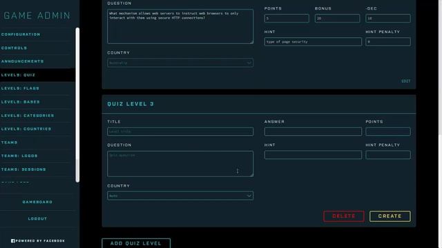Go to Announcements in sidebar
The height and width of the screenshot is (248, 442).
[x=22, y=61]
